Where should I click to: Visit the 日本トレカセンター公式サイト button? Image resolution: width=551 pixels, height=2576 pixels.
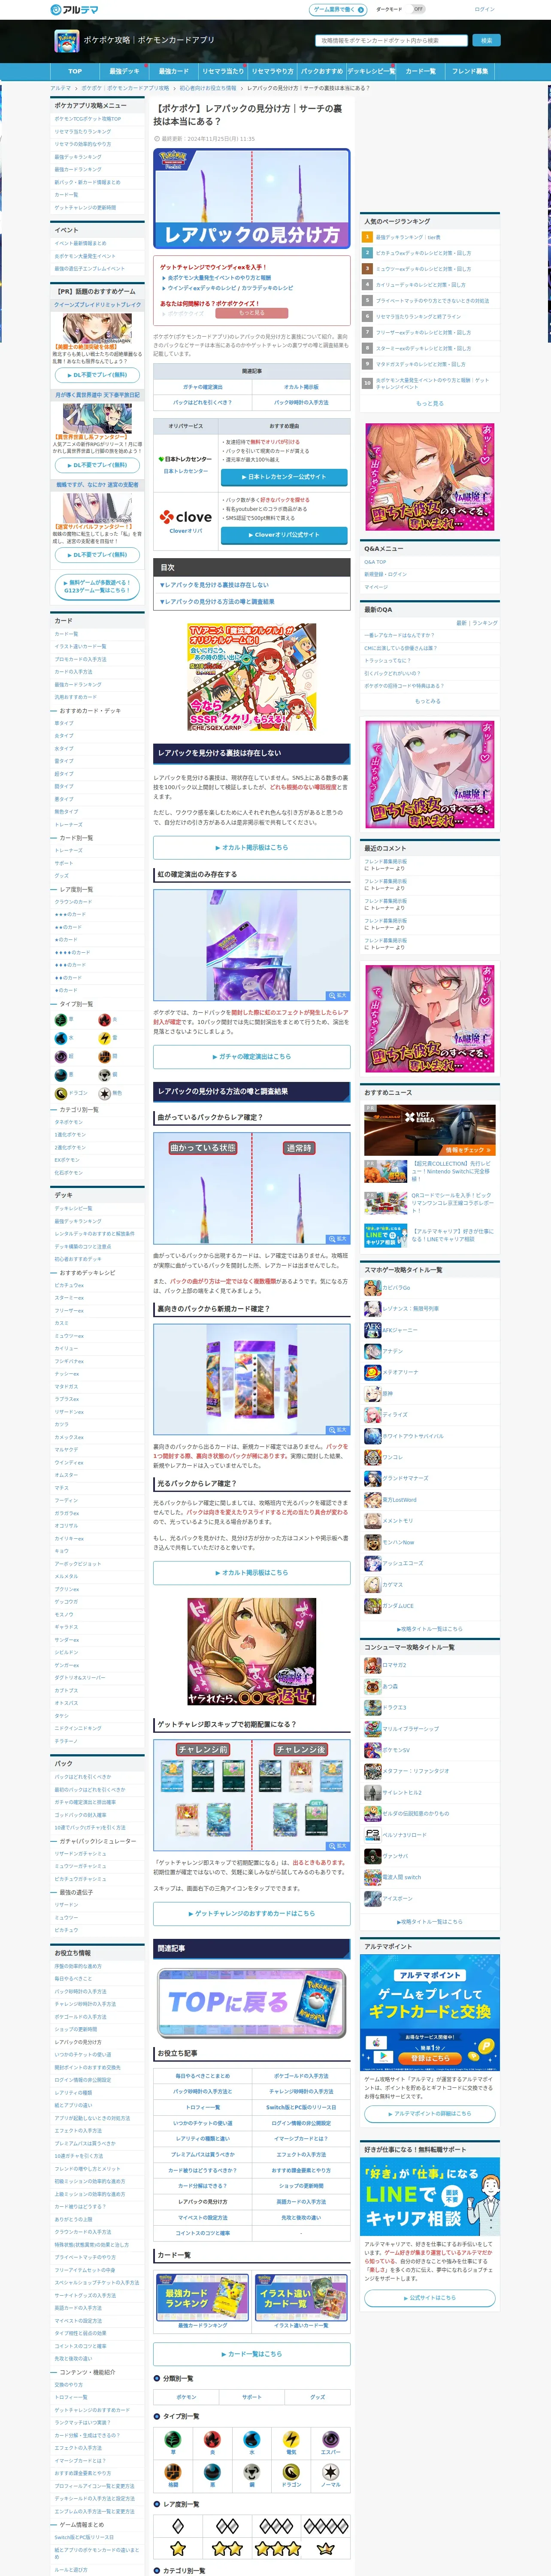[x=284, y=477]
